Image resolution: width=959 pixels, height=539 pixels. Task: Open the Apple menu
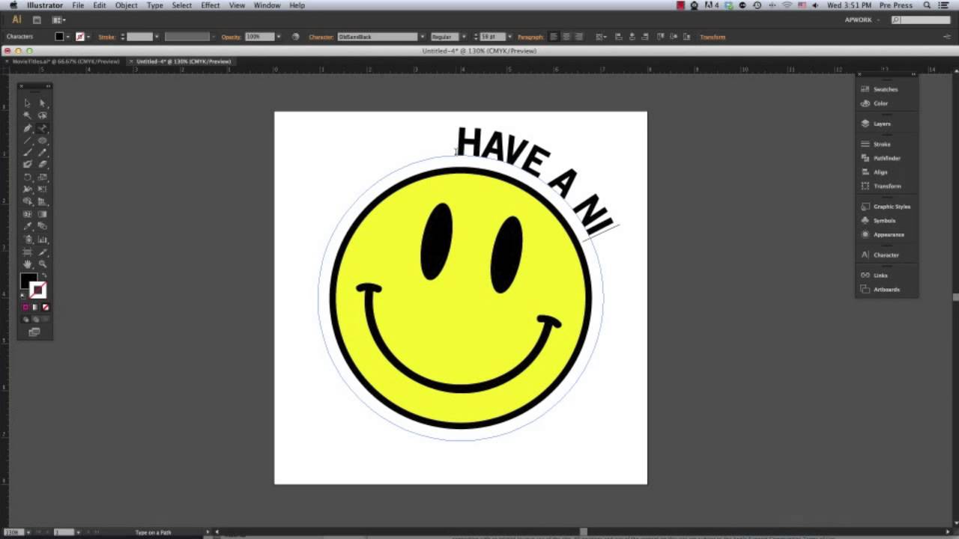(13, 5)
